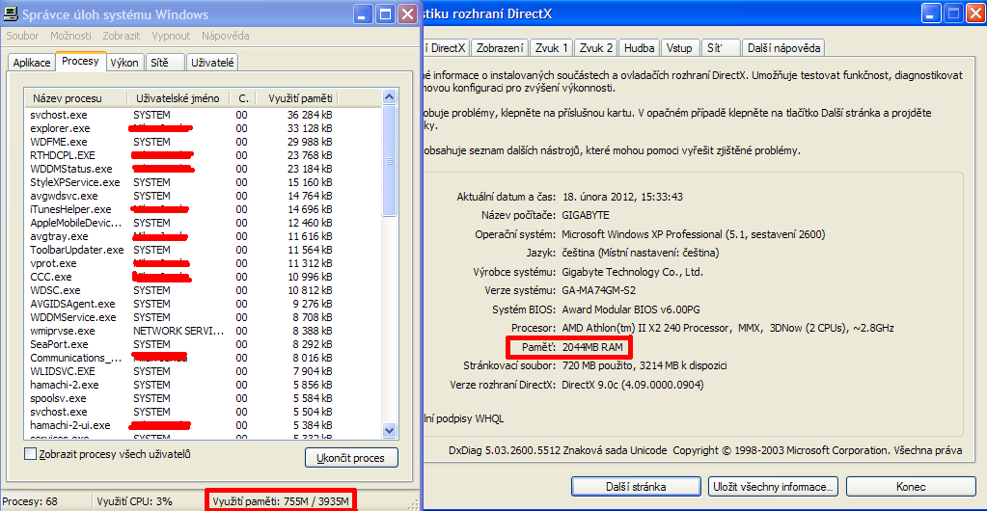
Task: Sort by the C. (CPU) column header
Action: pyautogui.click(x=243, y=98)
